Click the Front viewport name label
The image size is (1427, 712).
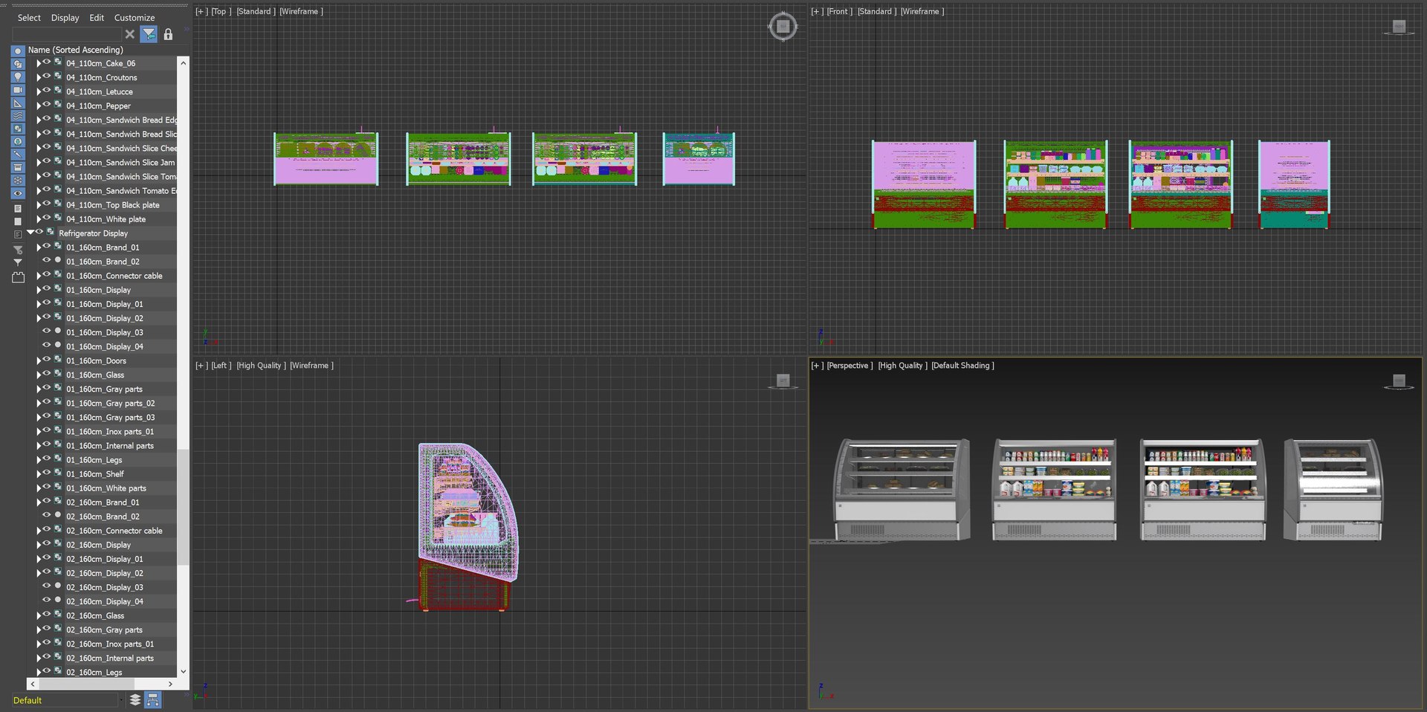(840, 11)
